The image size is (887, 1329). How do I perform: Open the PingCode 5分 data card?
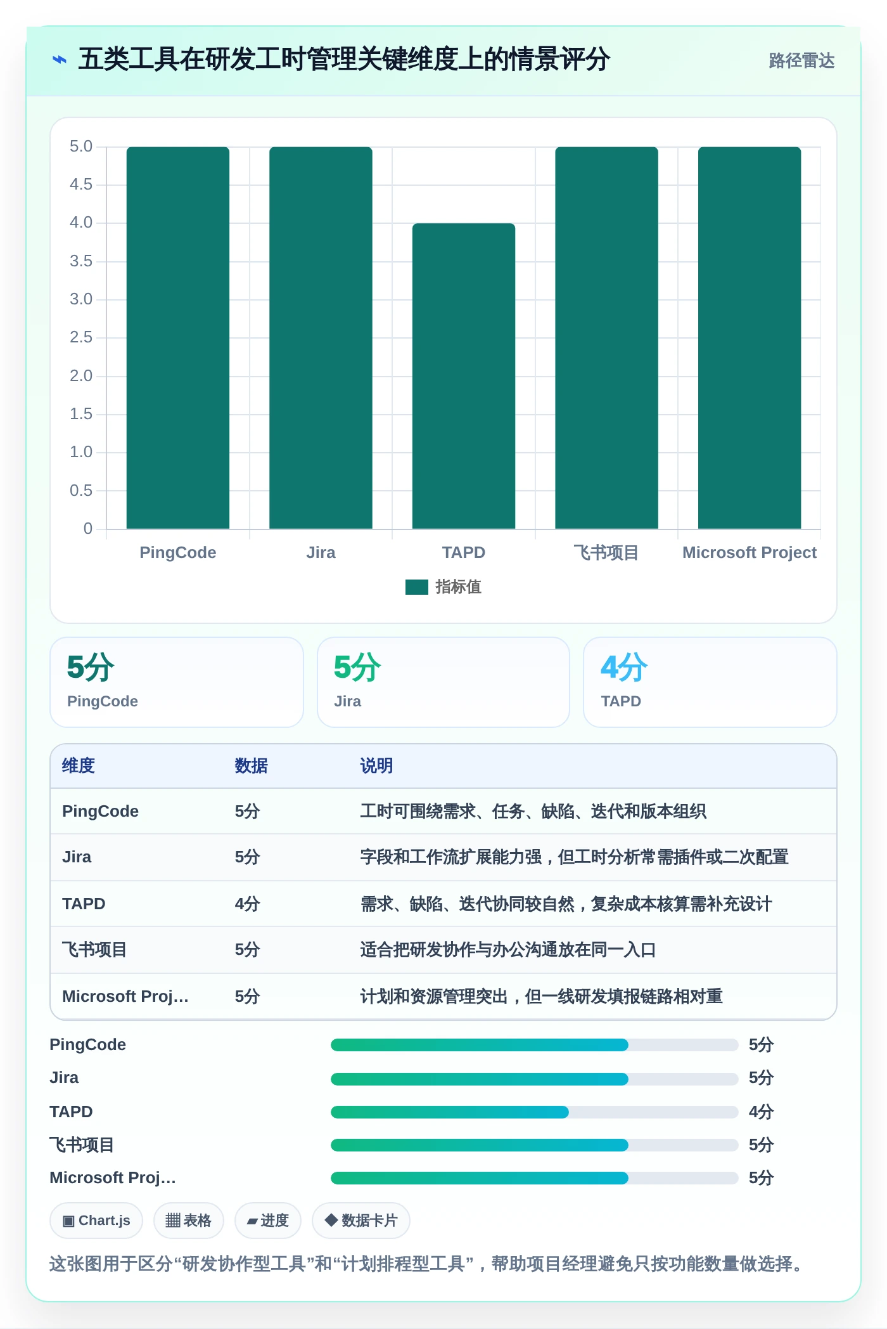pos(177,682)
